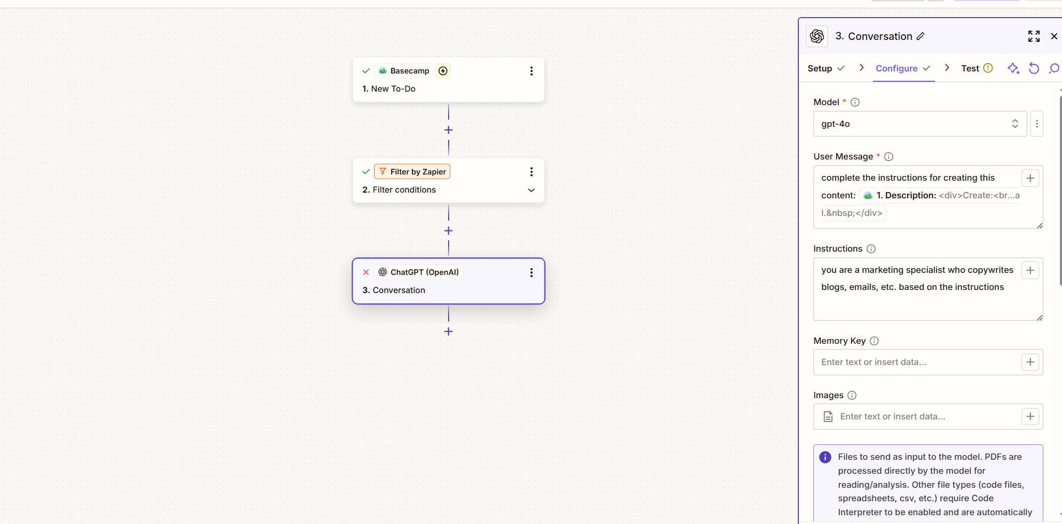Click the Filter by Zapier app badge

[x=412, y=172]
